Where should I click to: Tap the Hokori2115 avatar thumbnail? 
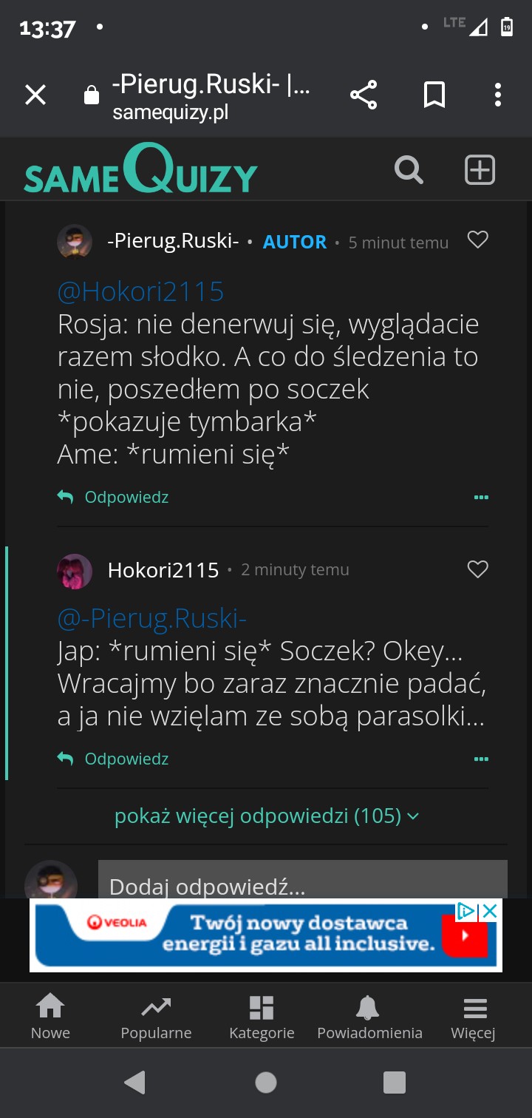pyautogui.click(x=75, y=571)
